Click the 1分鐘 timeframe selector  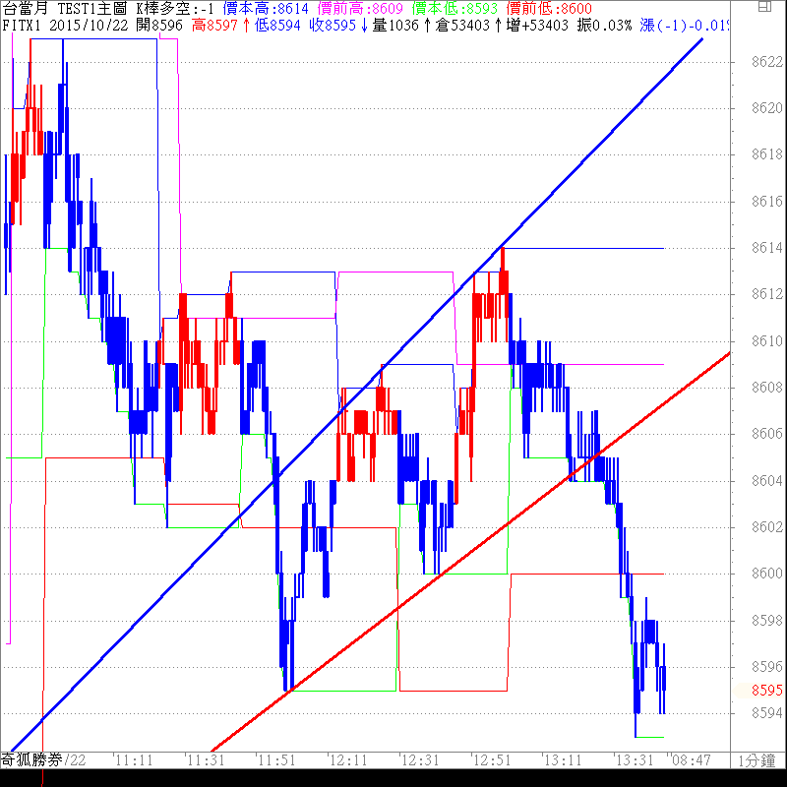tap(759, 760)
